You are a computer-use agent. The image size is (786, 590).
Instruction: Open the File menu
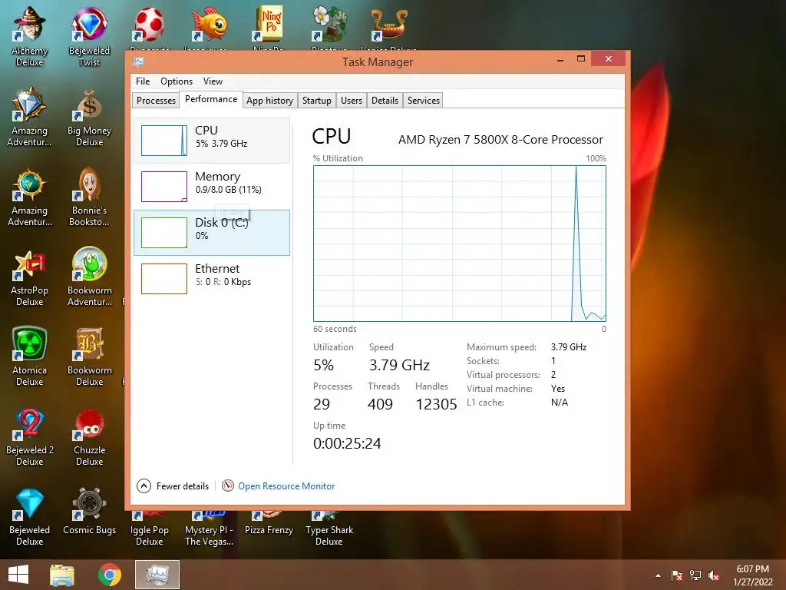click(x=143, y=81)
